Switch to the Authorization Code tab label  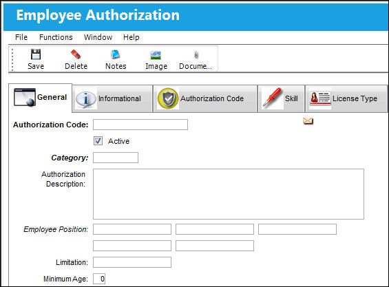click(x=212, y=98)
